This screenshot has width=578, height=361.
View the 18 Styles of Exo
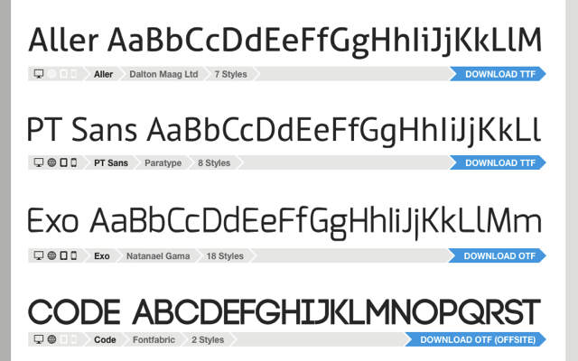coord(225,256)
